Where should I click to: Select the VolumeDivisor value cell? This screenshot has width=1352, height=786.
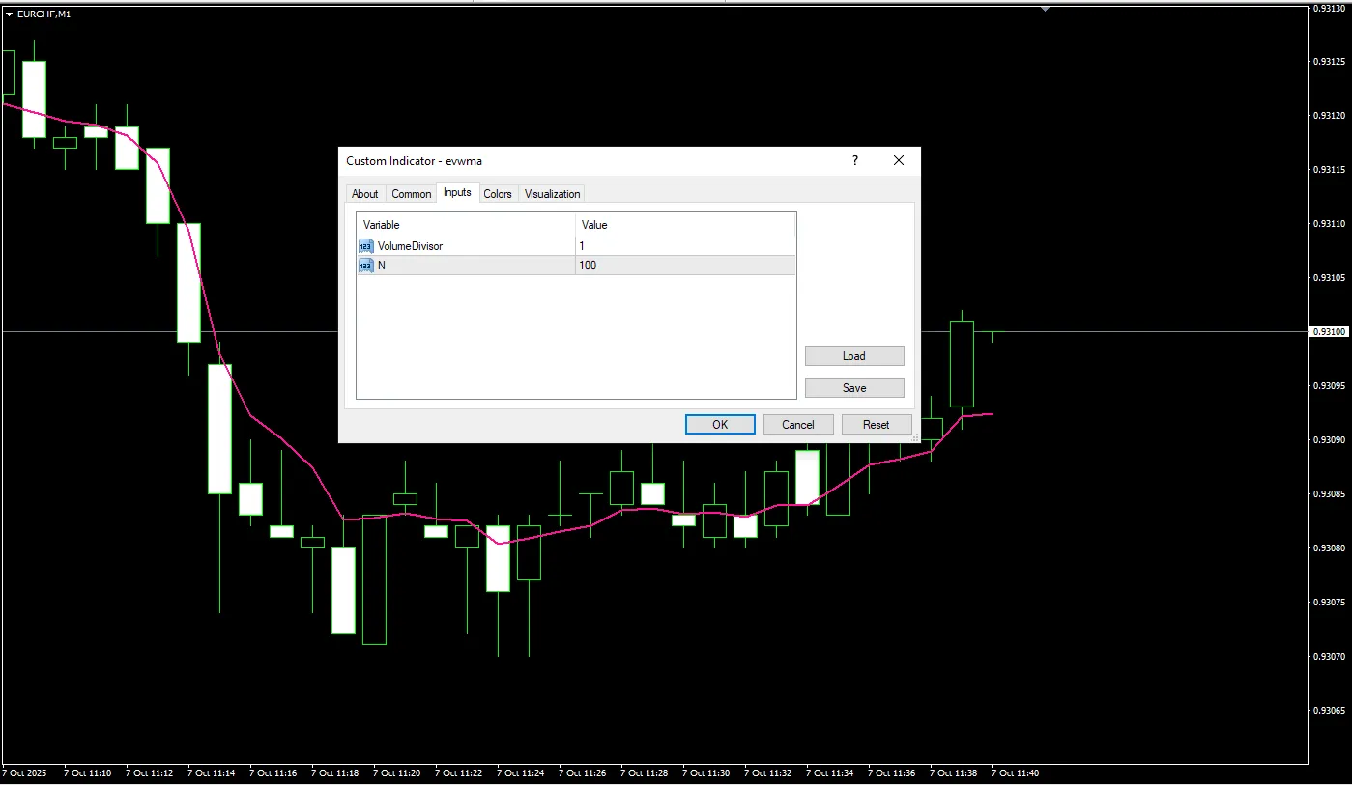(684, 246)
